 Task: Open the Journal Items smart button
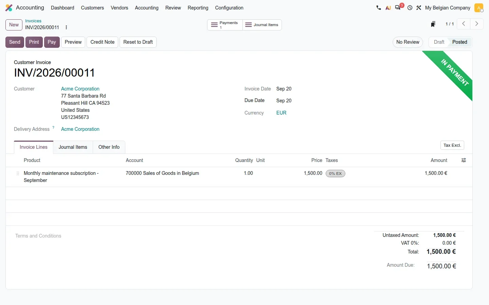(x=262, y=25)
